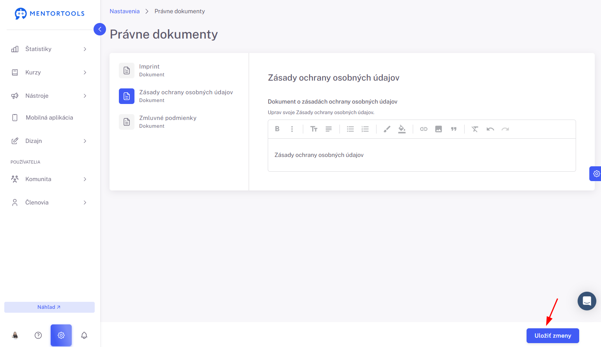Open the help question mark icon

(x=38, y=335)
